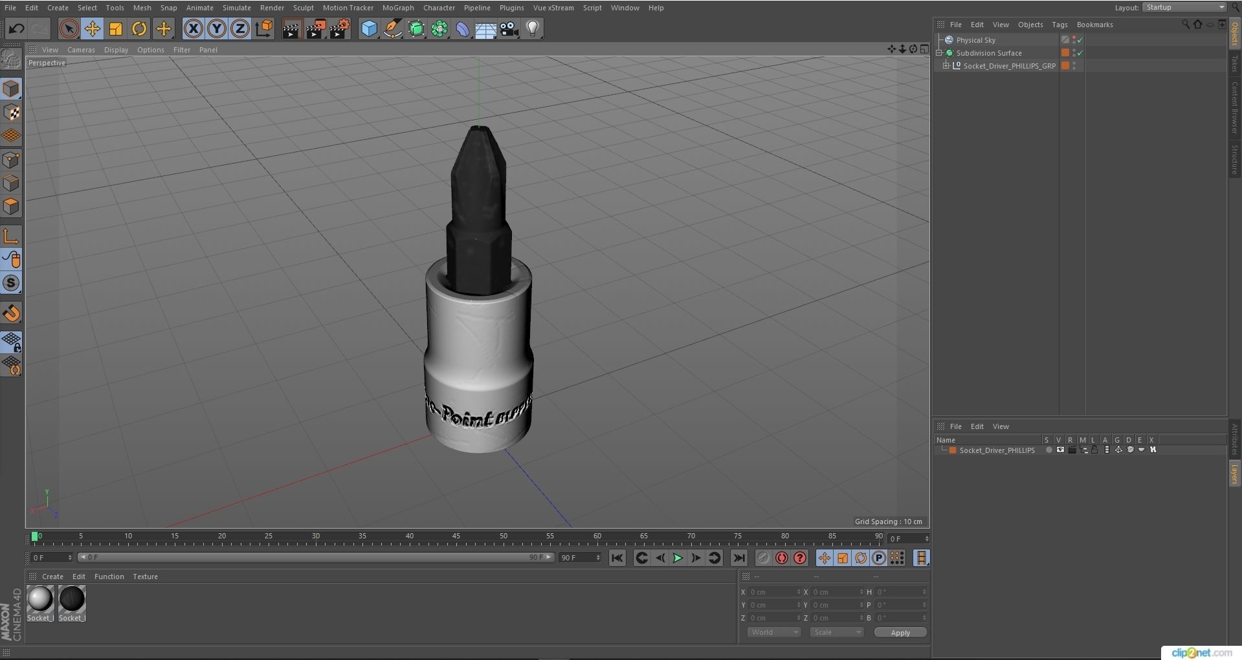Expand the Socket_Driver_PHILLIPS_GRP object
Viewport: 1242px width, 660px height.
point(946,65)
